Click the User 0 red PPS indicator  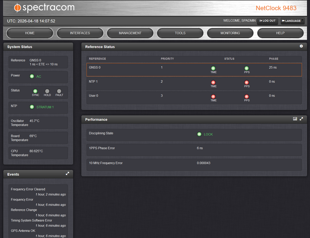(247, 97)
